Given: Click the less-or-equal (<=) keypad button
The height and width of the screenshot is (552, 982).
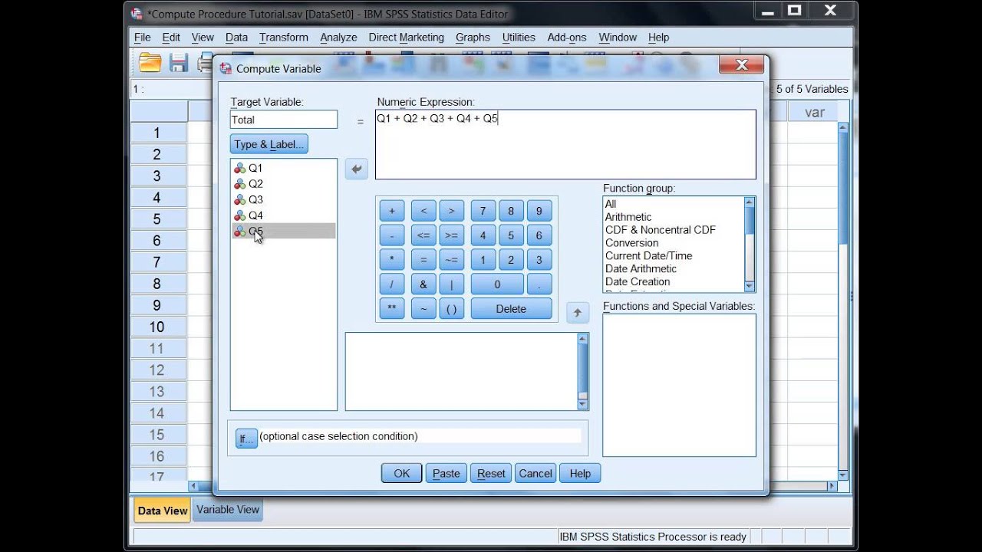Looking at the screenshot, I should pyautogui.click(x=423, y=235).
